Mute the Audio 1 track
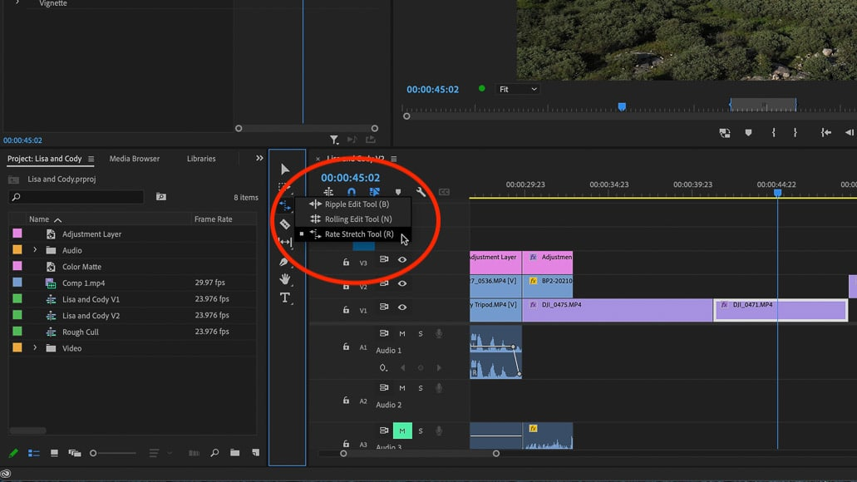Image resolution: width=857 pixels, height=482 pixels. [402, 333]
